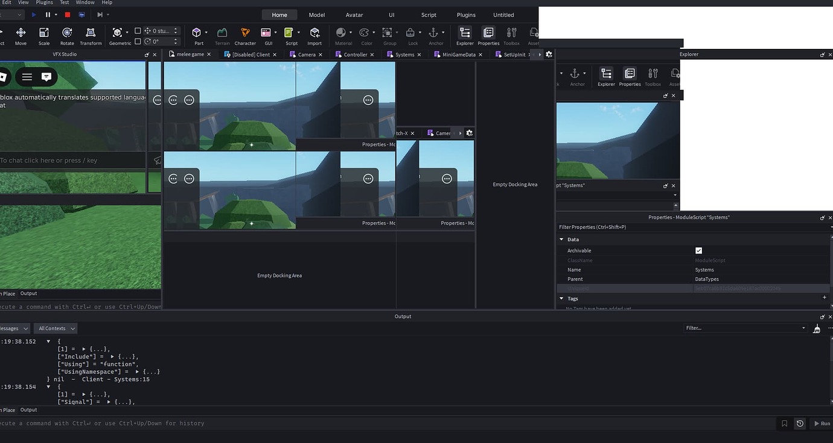
Task: Toggle the Archivable checkbox
Action: [x=699, y=250]
